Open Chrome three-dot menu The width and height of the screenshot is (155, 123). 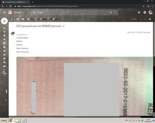pyautogui.click(x=152, y=6)
